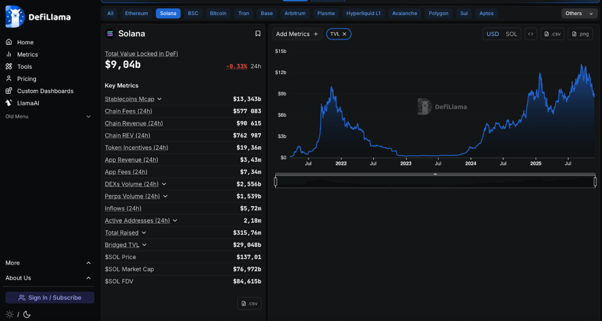Open the embed code icon button
The width and height of the screenshot is (602, 321).
click(x=530, y=34)
